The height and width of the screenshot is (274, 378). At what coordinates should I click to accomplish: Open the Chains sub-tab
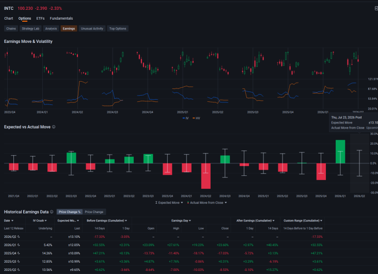(x=11, y=28)
